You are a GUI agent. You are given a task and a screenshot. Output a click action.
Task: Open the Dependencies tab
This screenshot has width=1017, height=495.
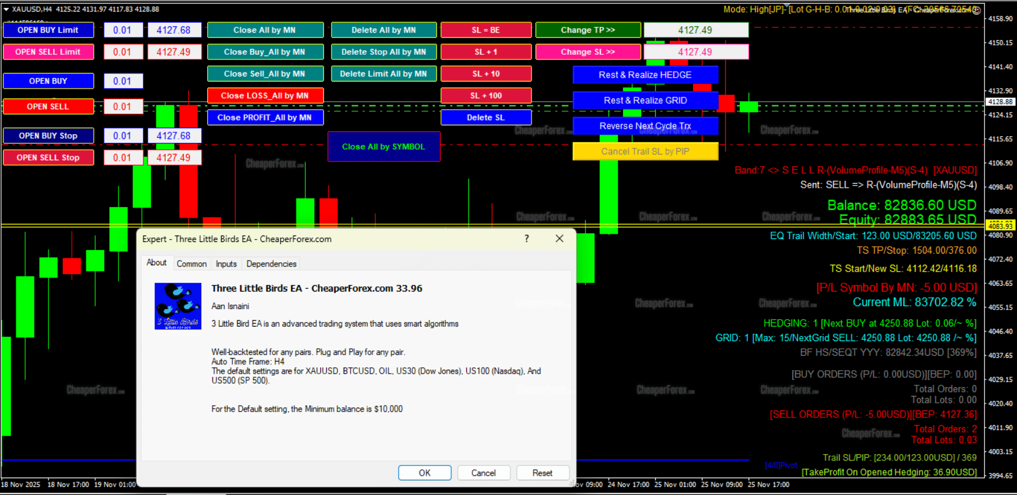271,264
